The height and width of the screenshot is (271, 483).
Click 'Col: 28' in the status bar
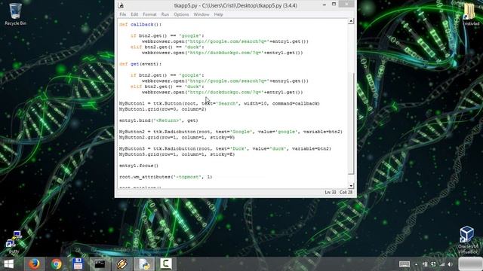[x=346, y=193]
